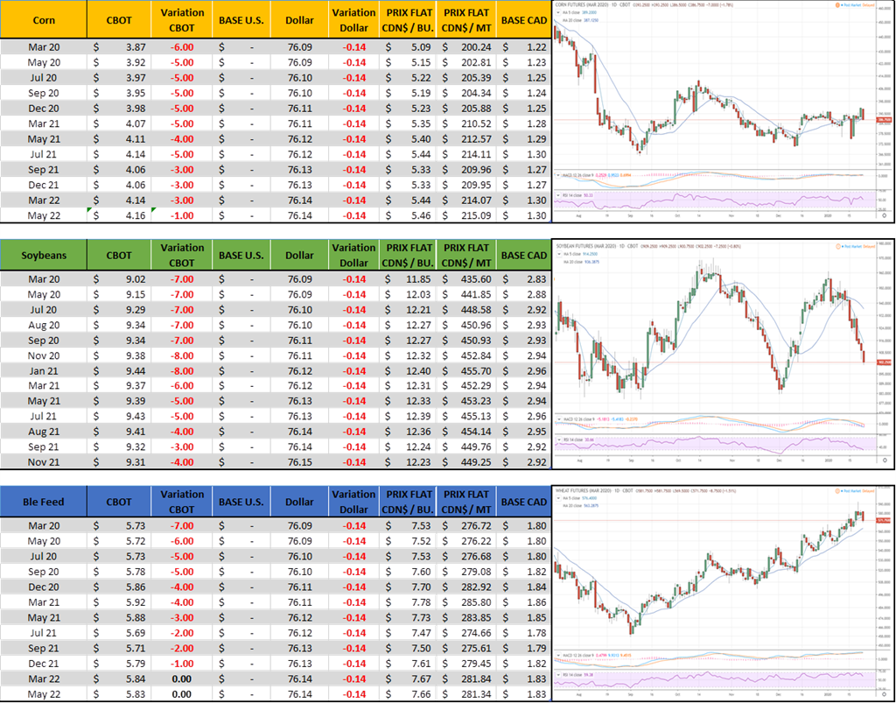
Task: Select the blue Ble Feed header cell
Action: click(44, 502)
